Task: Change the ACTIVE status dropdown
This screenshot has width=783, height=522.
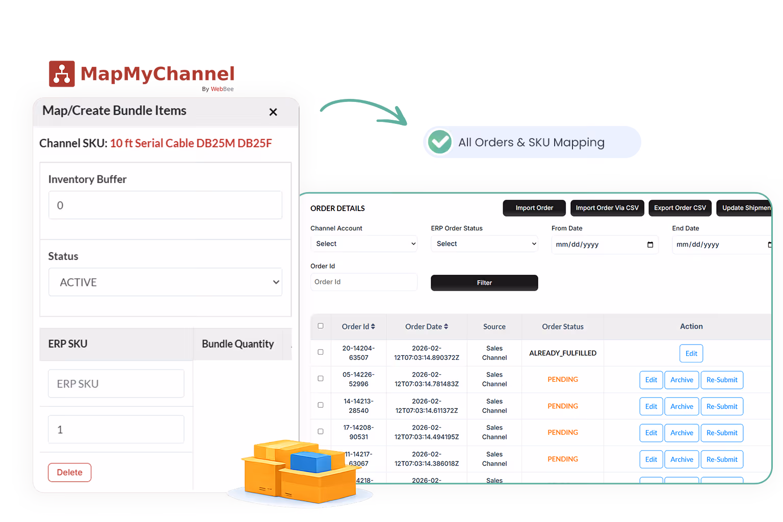Action: pyautogui.click(x=165, y=282)
